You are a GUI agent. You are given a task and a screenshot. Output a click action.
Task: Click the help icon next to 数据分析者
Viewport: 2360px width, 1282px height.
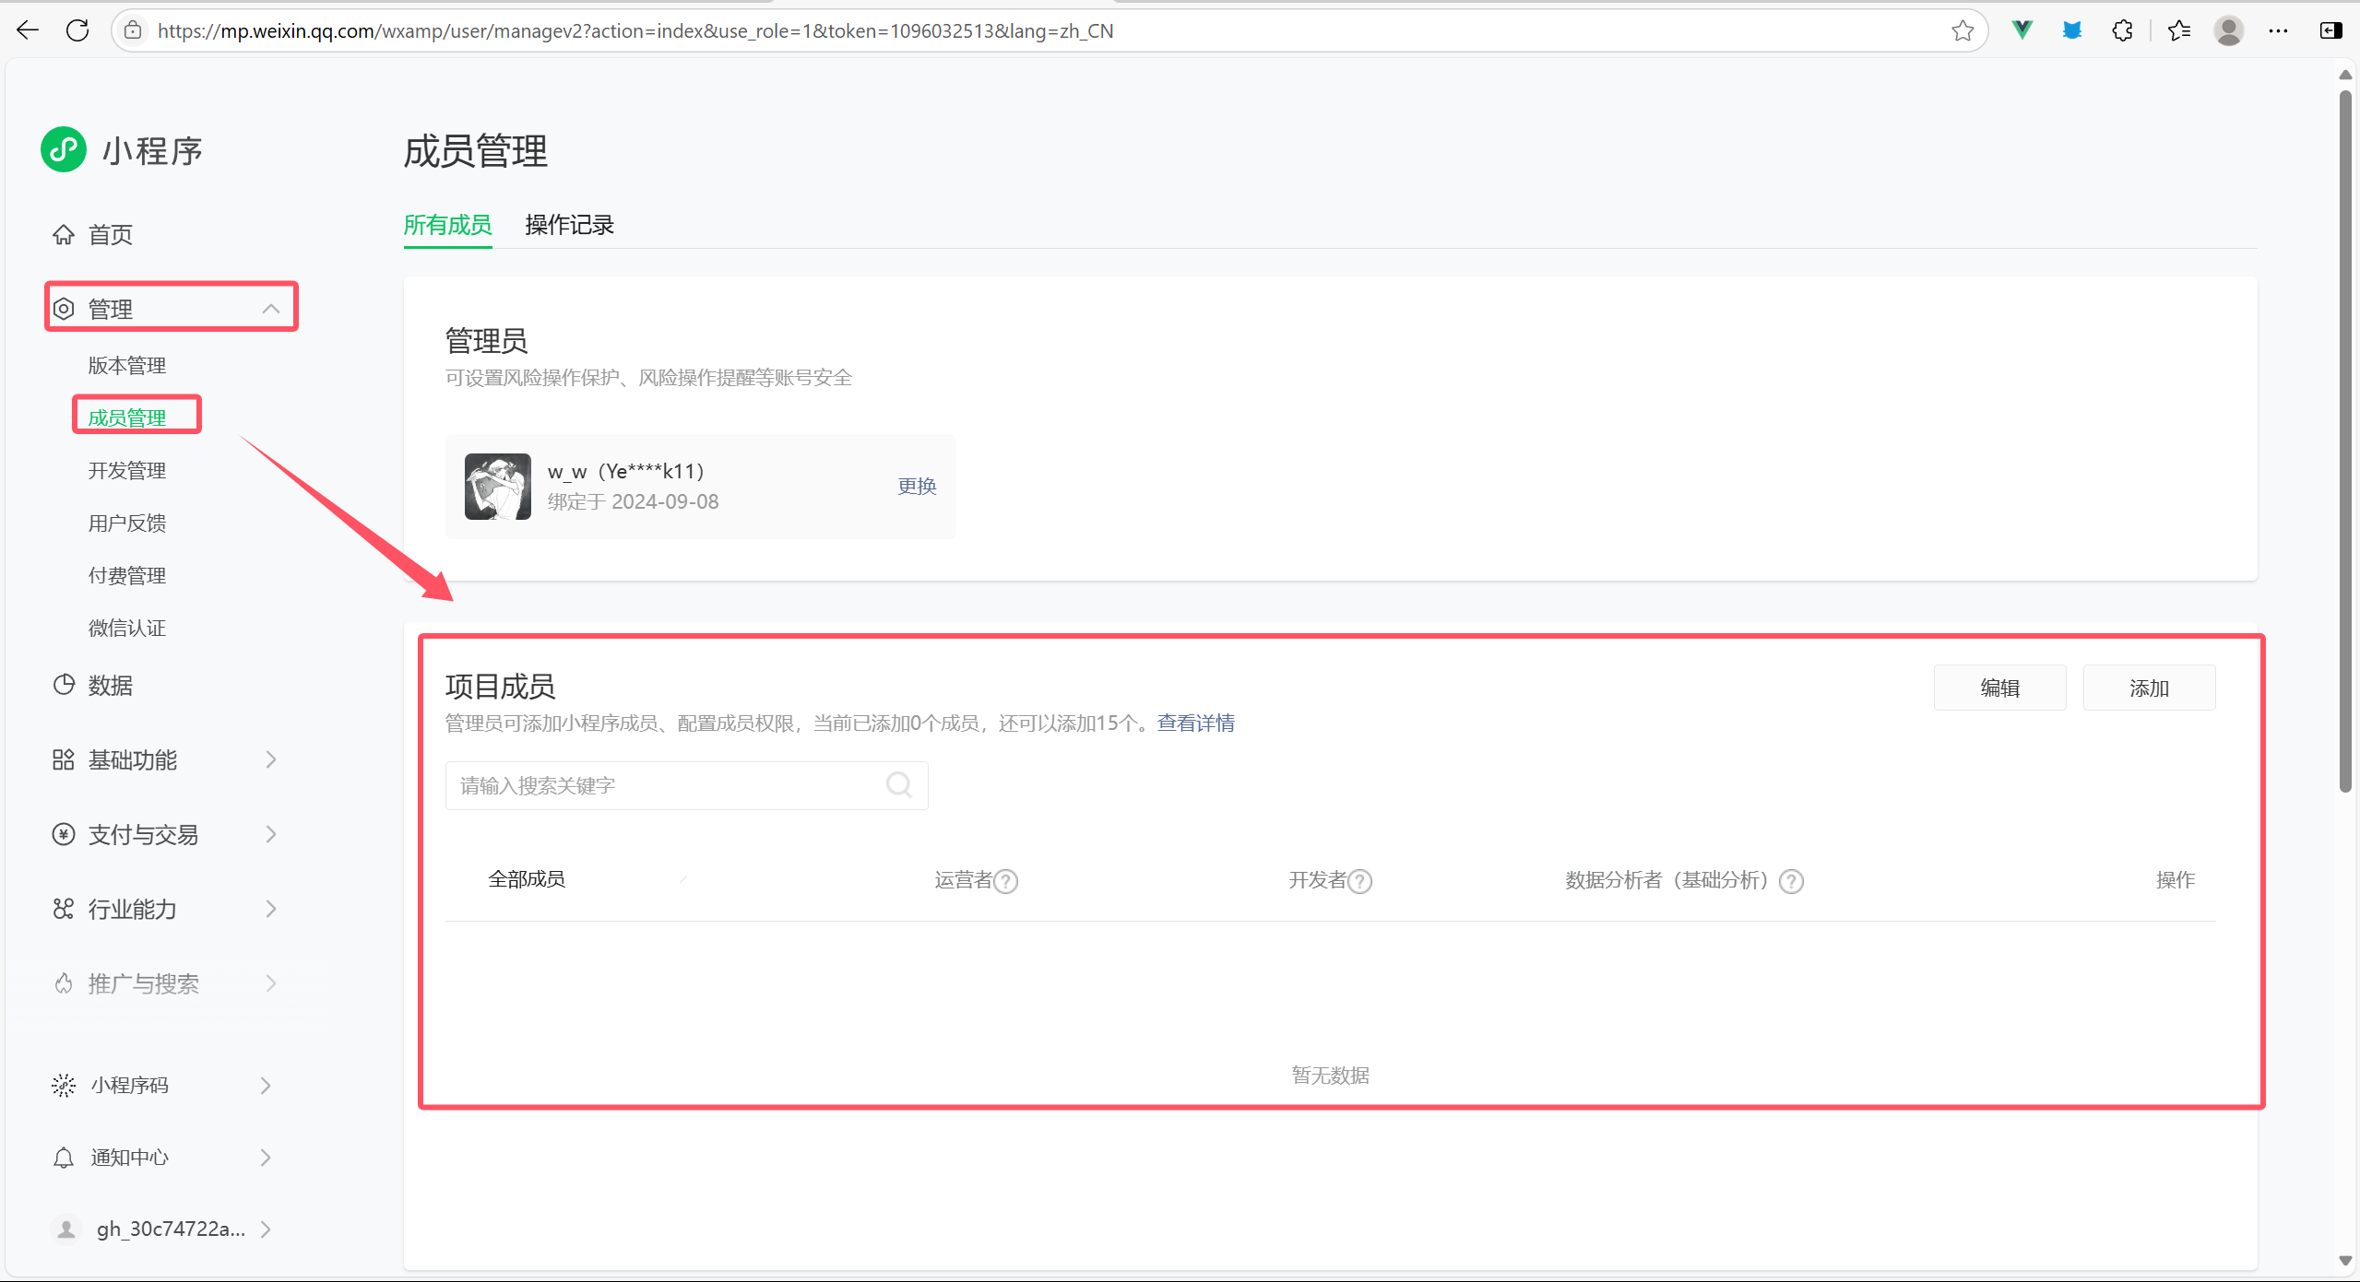click(x=1791, y=881)
